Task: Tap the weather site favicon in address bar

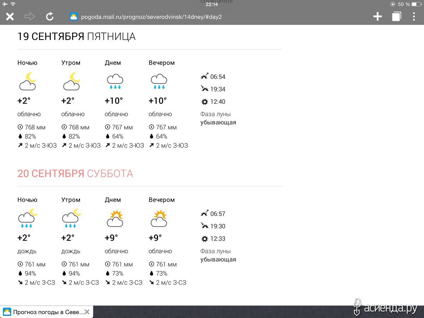Action: pos(73,17)
